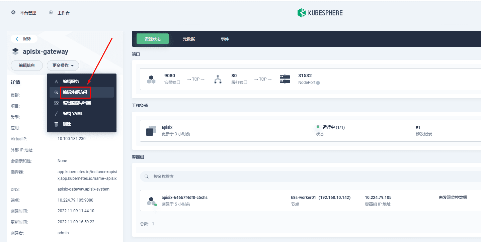Image resolution: width=481 pixels, height=242 pixels.
Task: Click the endpoint value 10.224.79.105:9080
Action: pyautogui.click(x=75, y=200)
